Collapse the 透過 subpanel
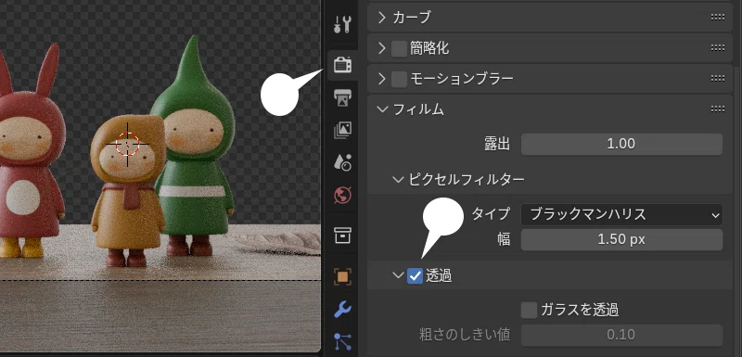The image size is (742, 357). [x=398, y=275]
